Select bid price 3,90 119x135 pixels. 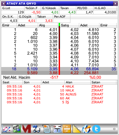pos(53,65)
